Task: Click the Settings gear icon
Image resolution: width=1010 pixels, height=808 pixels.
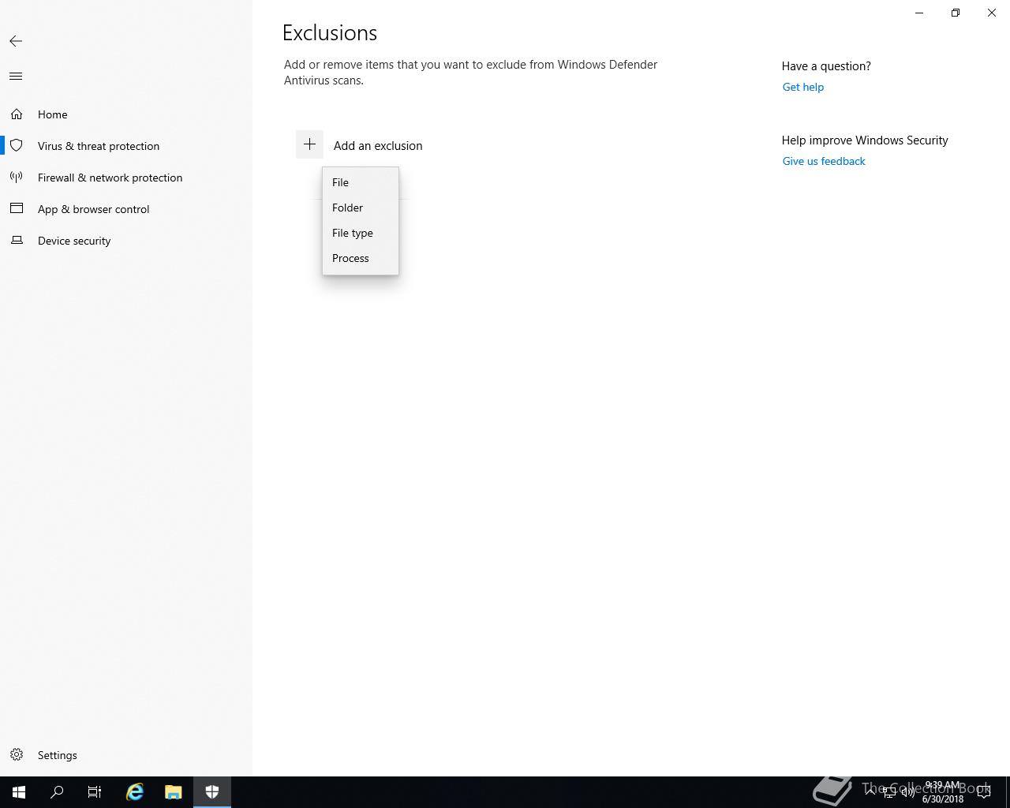Action: click(17, 755)
